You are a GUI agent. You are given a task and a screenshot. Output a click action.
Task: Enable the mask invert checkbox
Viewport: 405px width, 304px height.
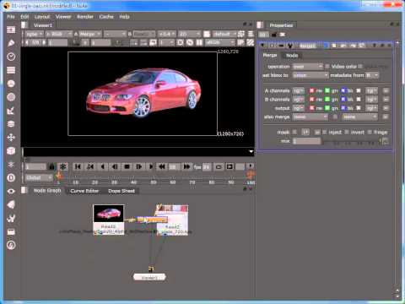pos(347,132)
